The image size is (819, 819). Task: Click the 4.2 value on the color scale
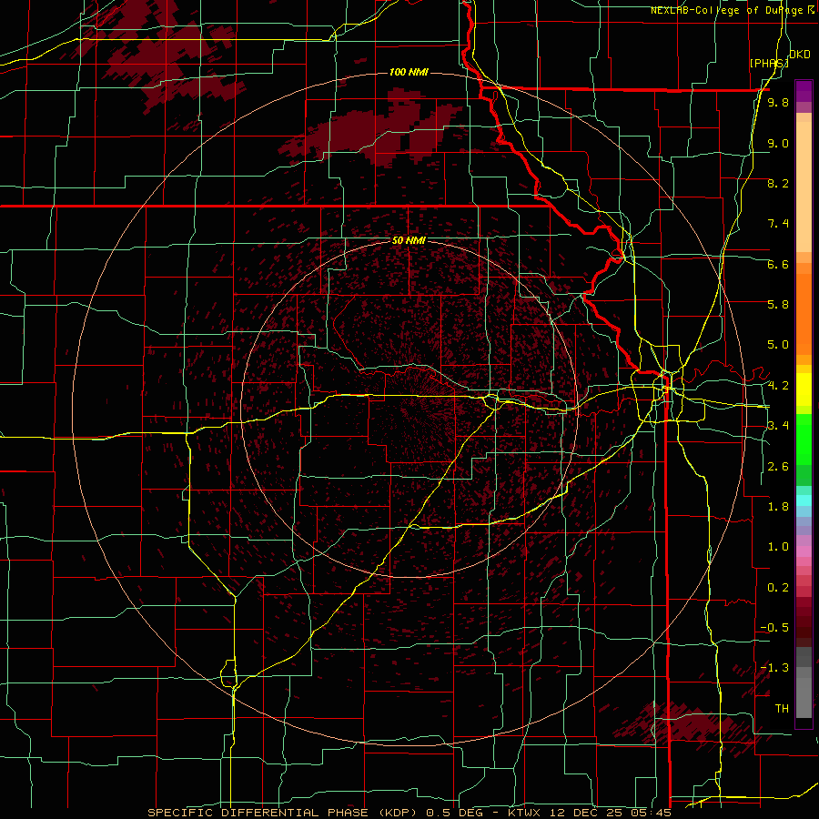[778, 386]
